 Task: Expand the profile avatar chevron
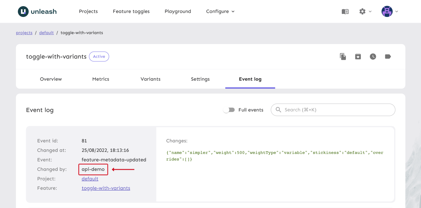pyautogui.click(x=397, y=11)
